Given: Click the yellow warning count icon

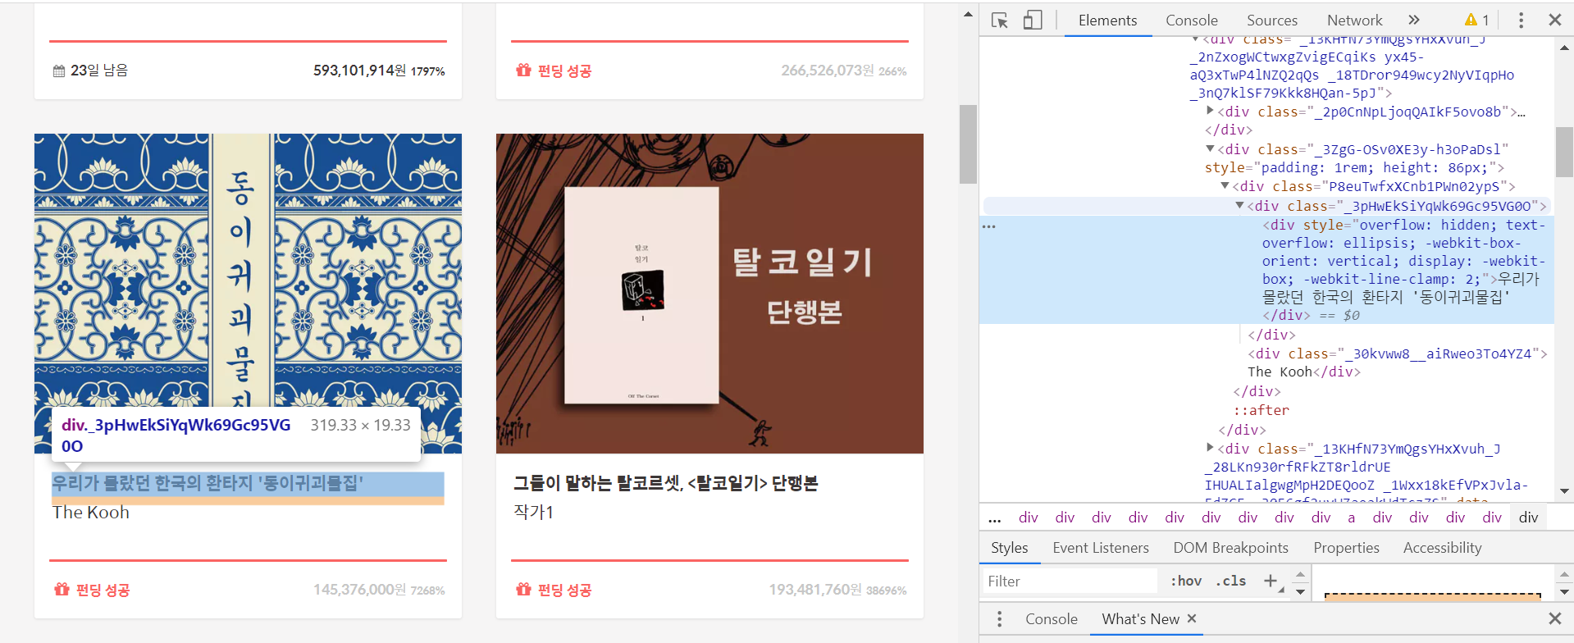Looking at the screenshot, I should (1476, 21).
